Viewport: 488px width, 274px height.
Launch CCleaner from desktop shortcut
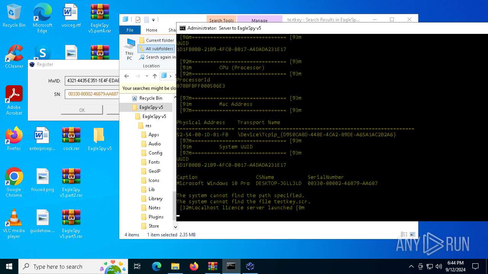tap(14, 56)
